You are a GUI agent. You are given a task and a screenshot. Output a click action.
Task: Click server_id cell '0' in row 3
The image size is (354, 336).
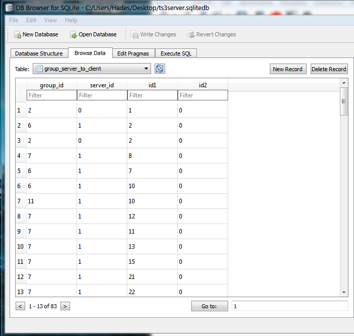pos(102,141)
